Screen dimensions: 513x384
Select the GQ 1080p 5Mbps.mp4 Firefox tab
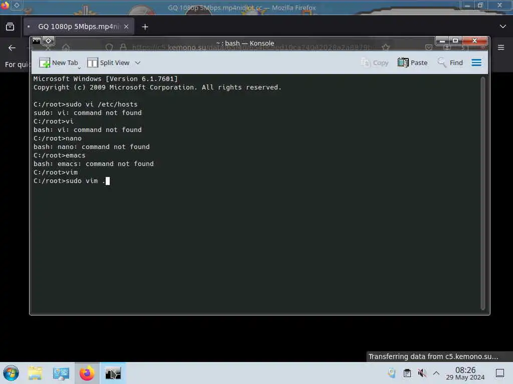point(79,26)
